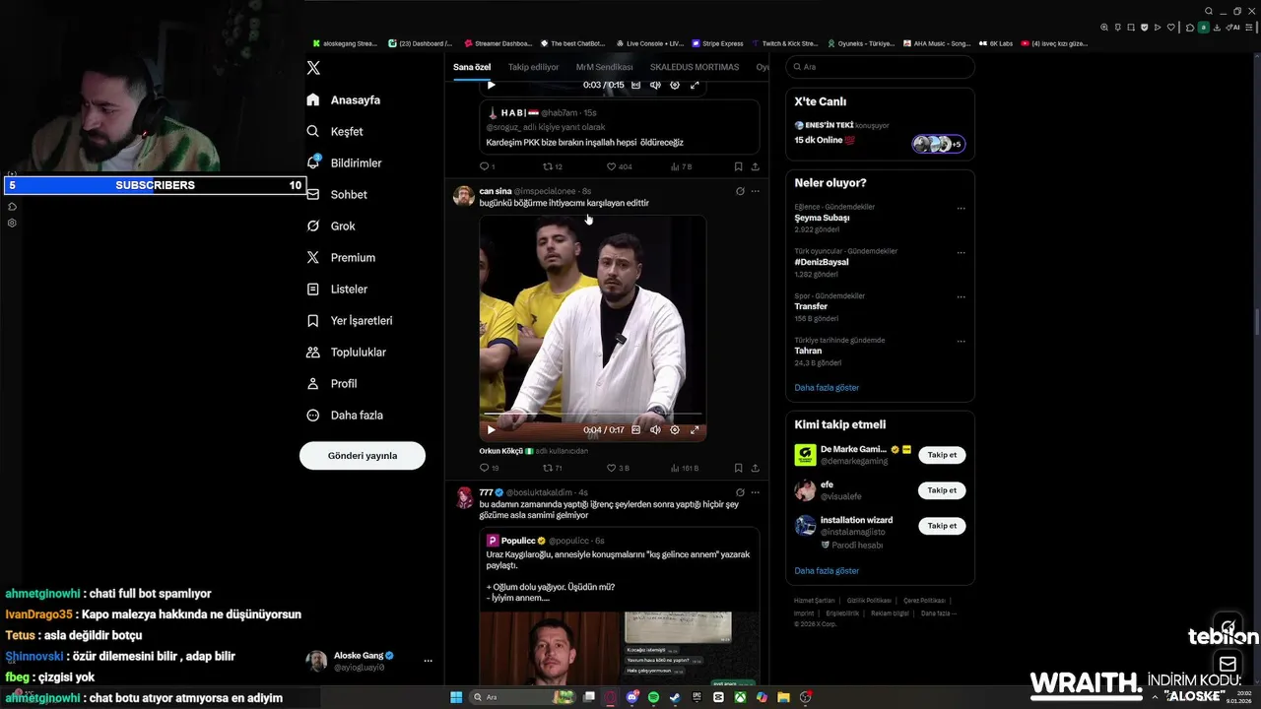
Task: Fullscreen the top 0:15 video
Action: 695,85
